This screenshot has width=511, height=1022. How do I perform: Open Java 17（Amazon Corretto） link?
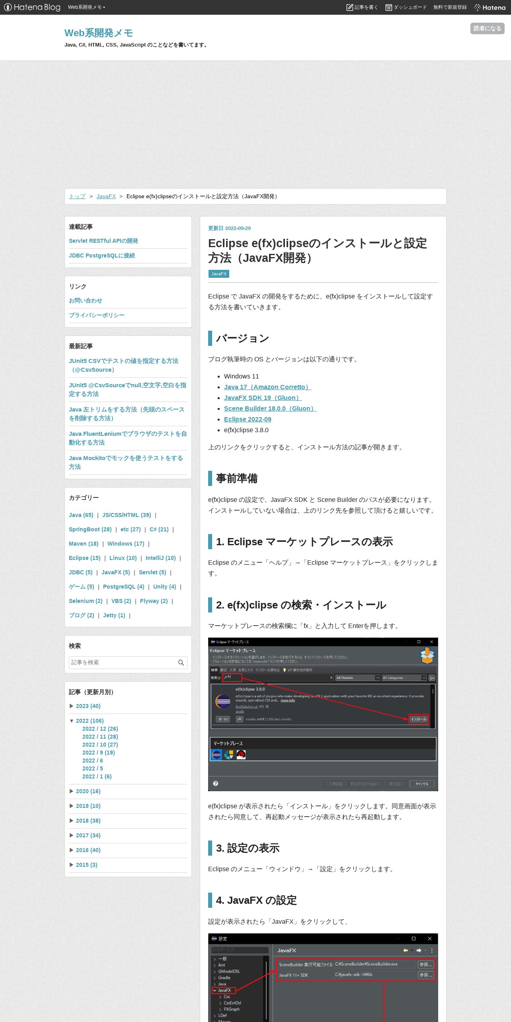pos(267,387)
